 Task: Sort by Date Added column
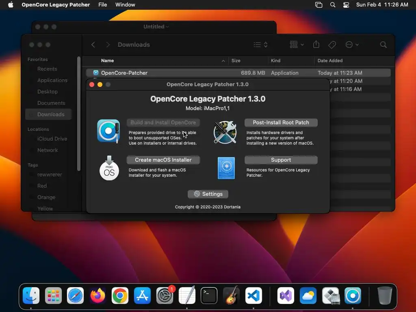coord(330,61)
